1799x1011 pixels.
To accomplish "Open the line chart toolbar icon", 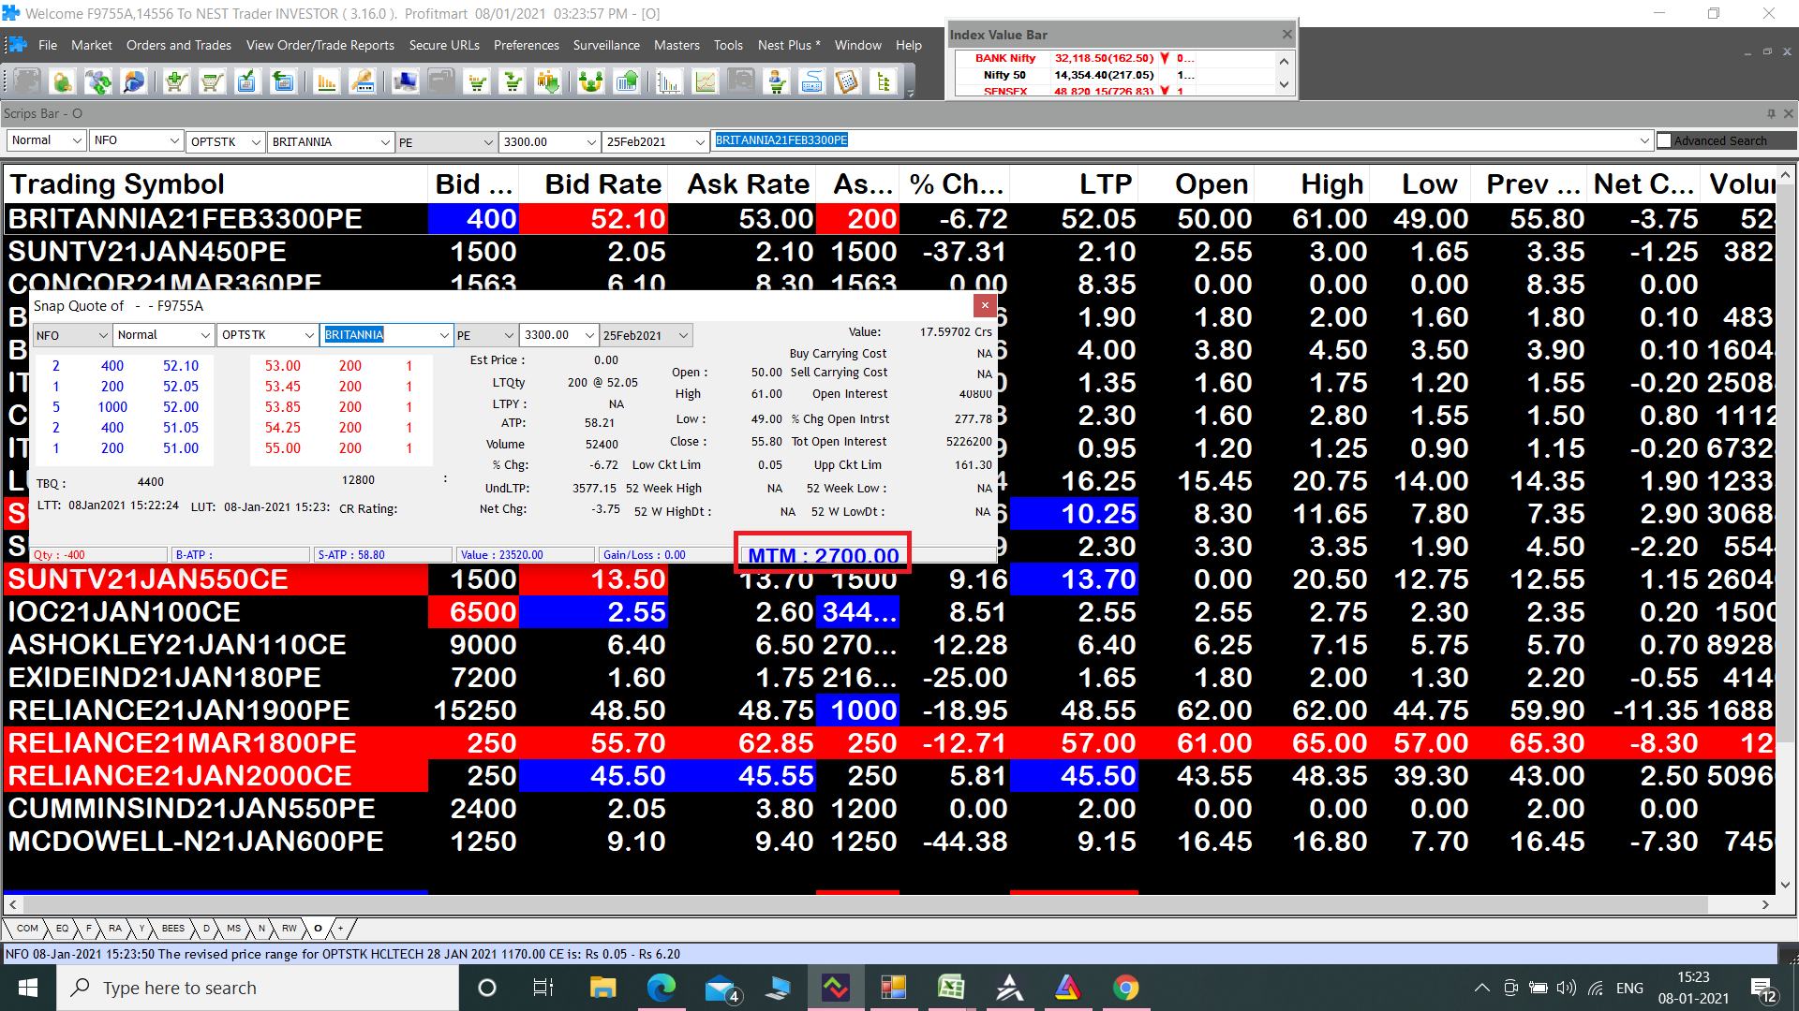I will [705, 82].
